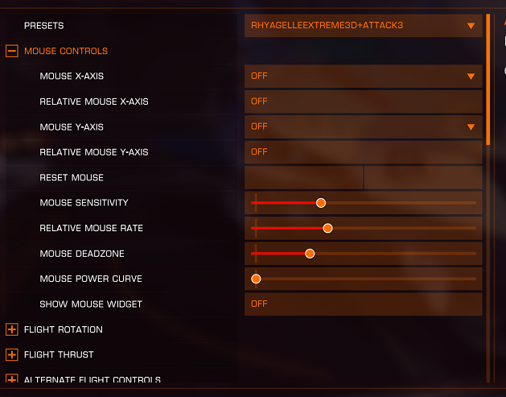Click the first Reset Mouse binding slot
506x397 pixels.
pyautogui.click(x=303, y=178)
